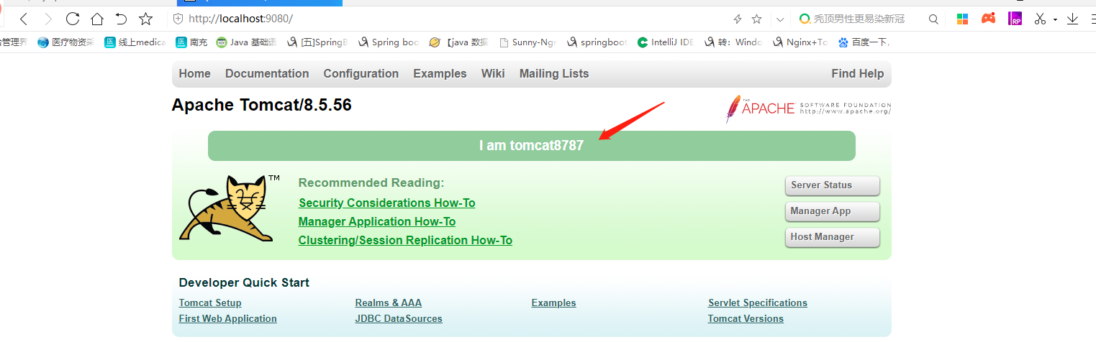Open the [五]SpringB bookmark
Viewport: 1096px width, 342px height.
(317, 42)
